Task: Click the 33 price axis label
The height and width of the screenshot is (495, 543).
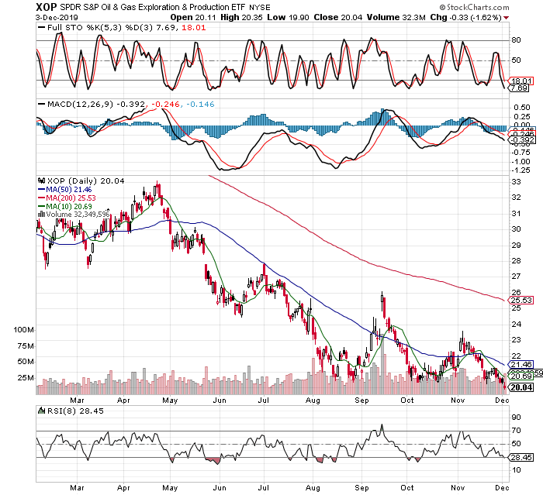Action: (x=516, y=181)
